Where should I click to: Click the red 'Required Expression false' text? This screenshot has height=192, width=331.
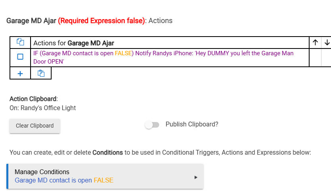(x=101, y=21)
